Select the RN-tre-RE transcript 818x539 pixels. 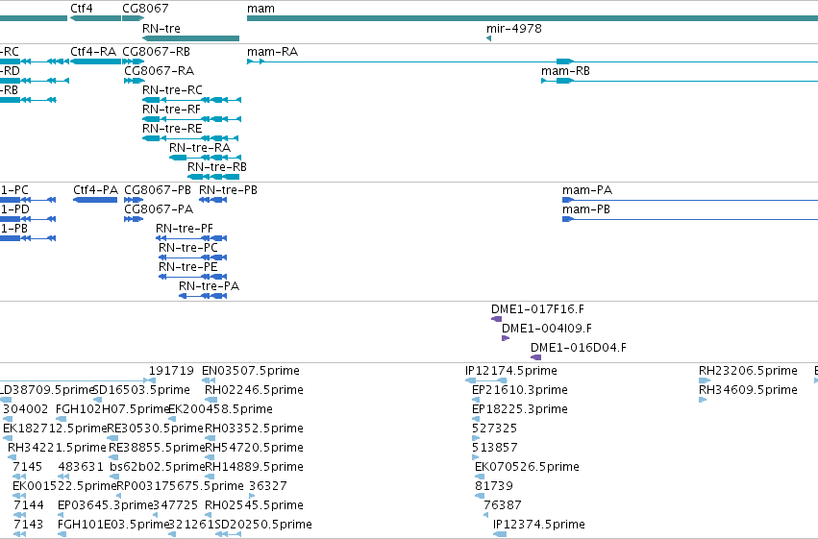pyautogui.click(x=190, y=138)
